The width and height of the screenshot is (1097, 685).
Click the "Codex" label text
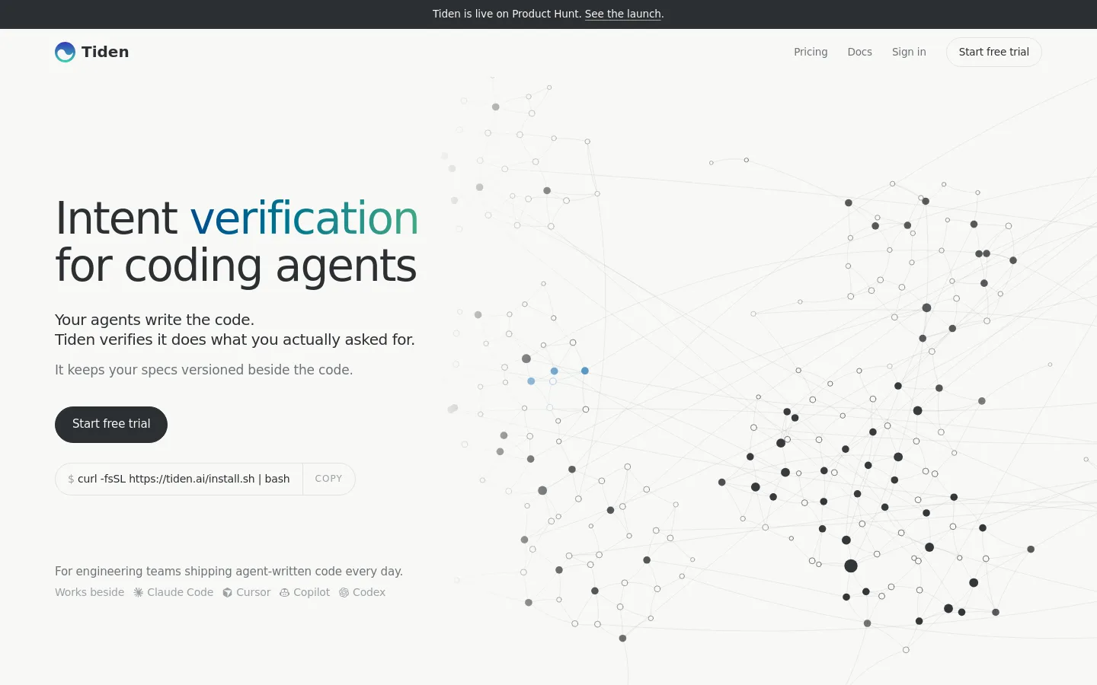[369, 592]
